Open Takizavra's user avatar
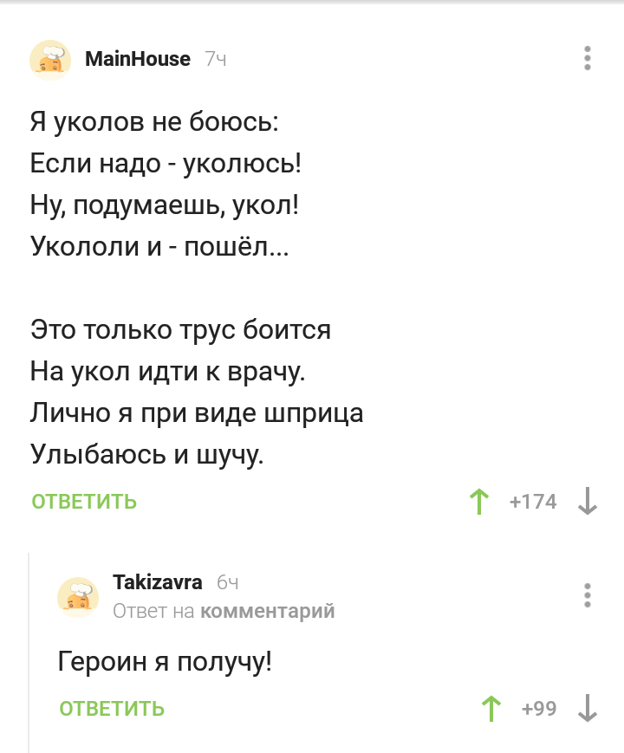 [78, 597]
